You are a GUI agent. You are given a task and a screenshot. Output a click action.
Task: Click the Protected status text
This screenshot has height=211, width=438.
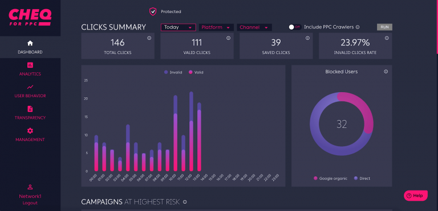click(x=171, y=12)
